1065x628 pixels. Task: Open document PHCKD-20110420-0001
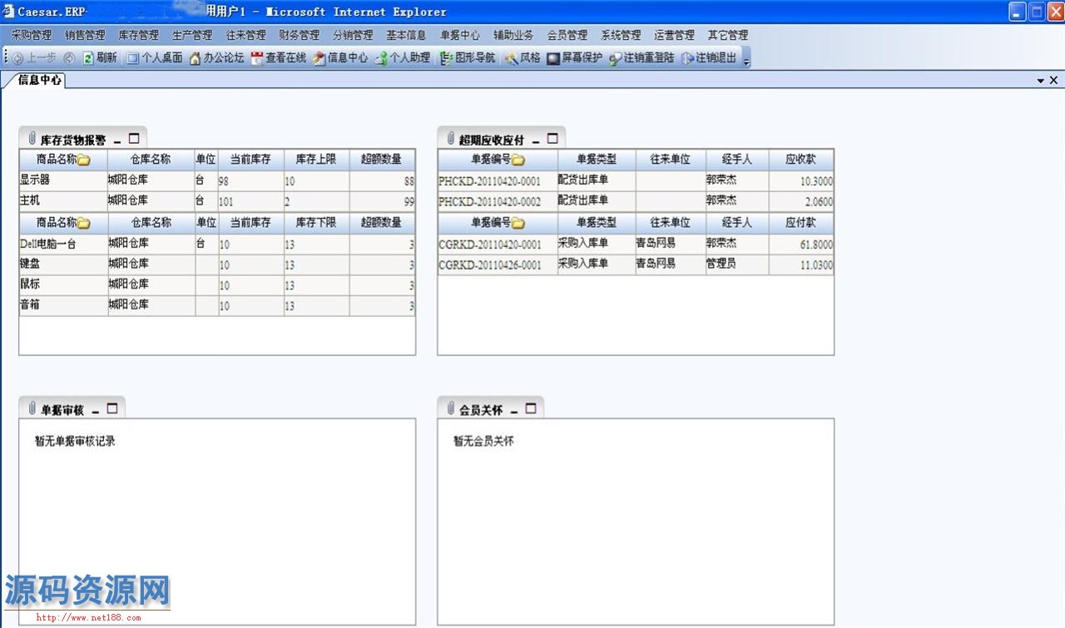(489, 181)
